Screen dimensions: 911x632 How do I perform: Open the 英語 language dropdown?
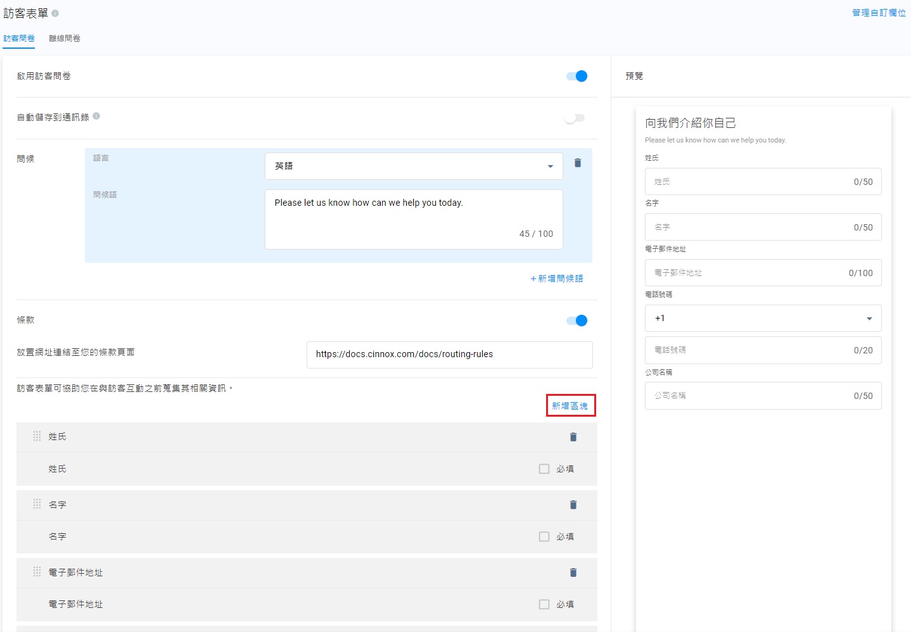[414, 166]
